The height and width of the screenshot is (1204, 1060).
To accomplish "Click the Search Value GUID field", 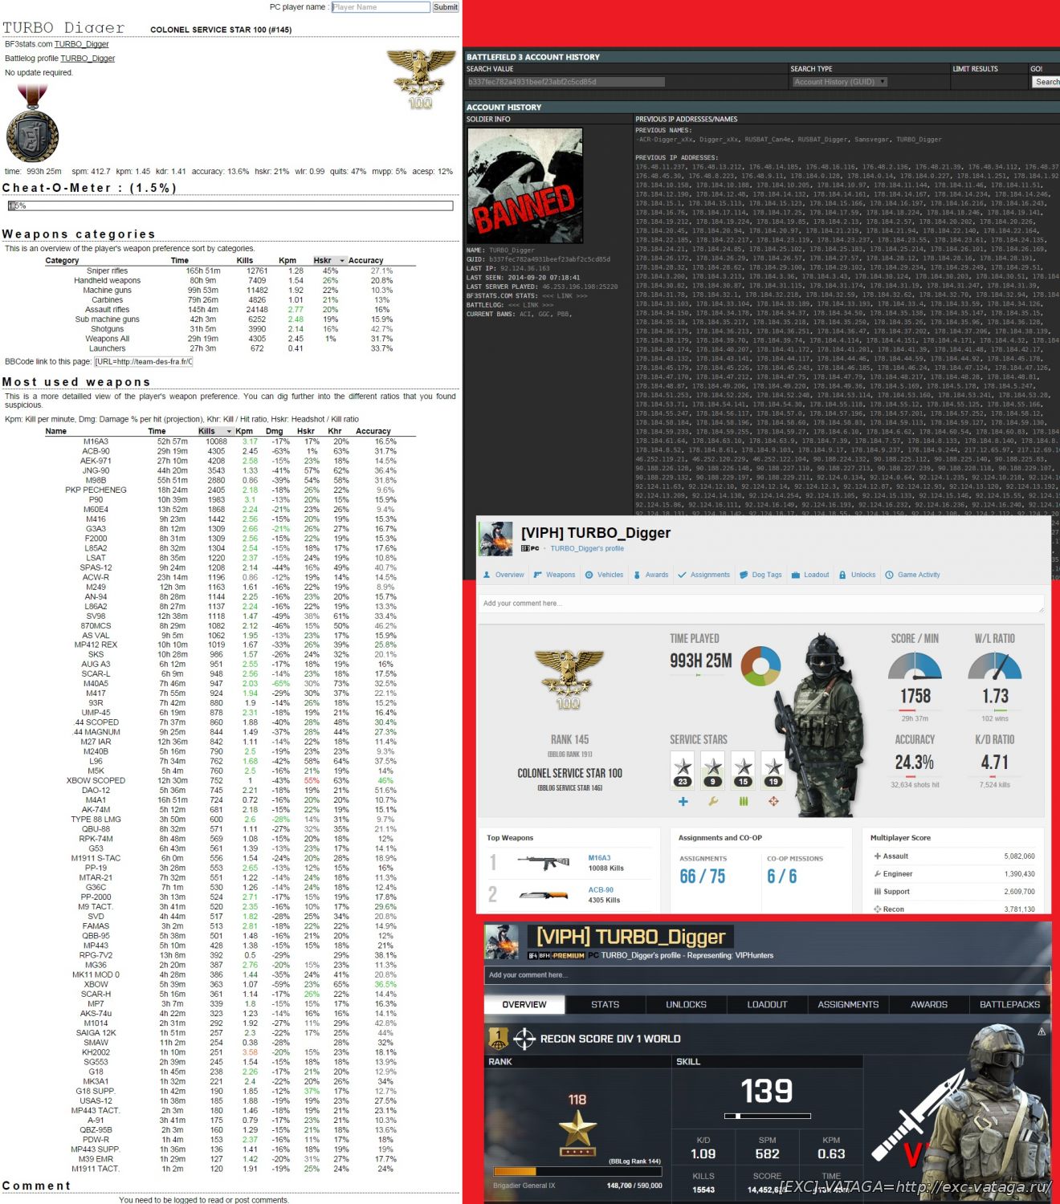I will [x=565, y=82].
